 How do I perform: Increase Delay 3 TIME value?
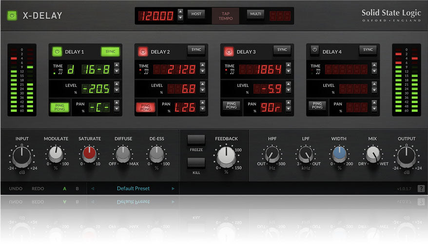pos(288,65)
